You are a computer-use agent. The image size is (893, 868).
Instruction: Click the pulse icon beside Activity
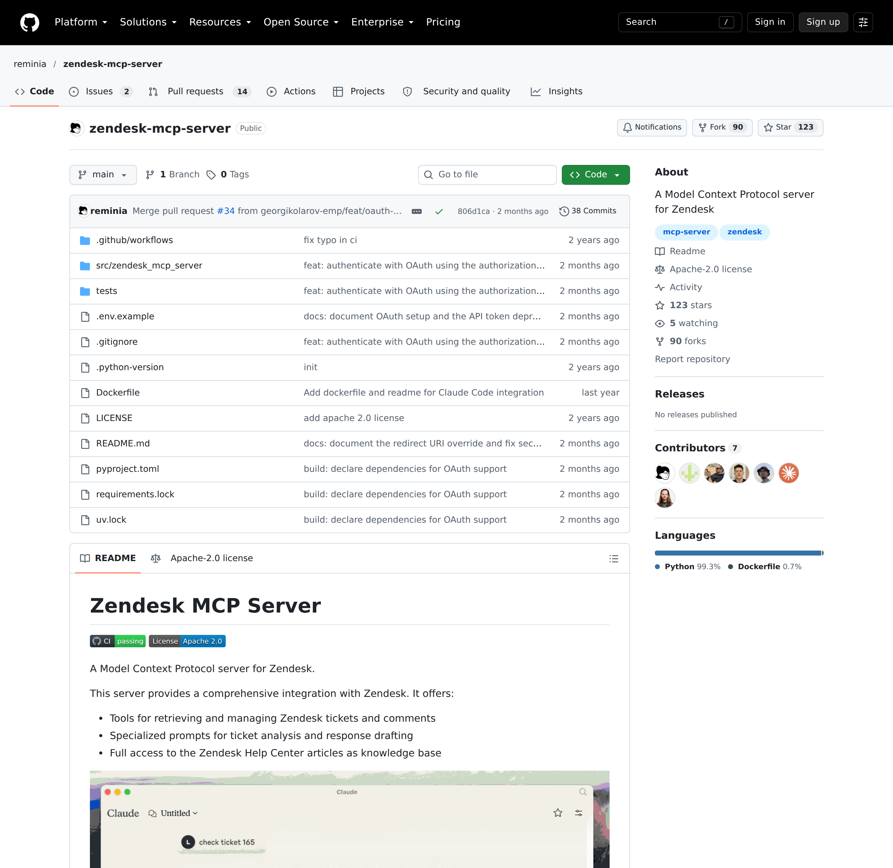660,288
